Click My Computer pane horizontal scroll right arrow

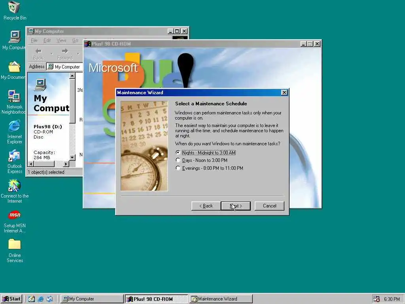pyautogui.click(x=66, y=164)
